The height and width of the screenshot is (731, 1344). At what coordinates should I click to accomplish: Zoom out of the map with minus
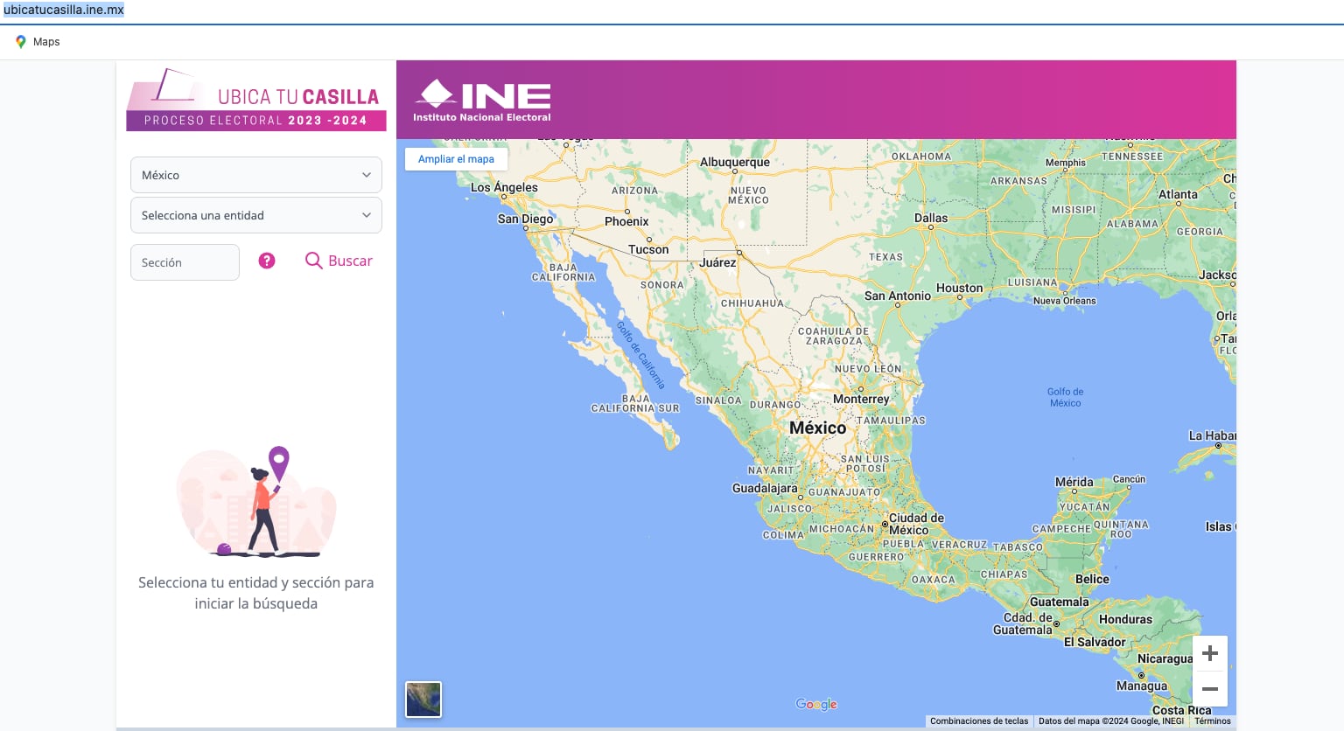coord(1210,689)
